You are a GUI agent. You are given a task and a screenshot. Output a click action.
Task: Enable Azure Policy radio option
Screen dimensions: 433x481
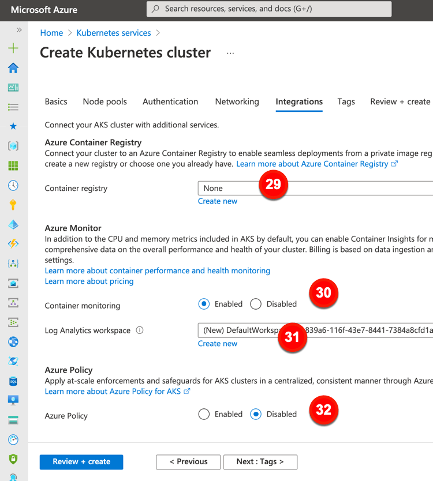(x=204, y=414)
